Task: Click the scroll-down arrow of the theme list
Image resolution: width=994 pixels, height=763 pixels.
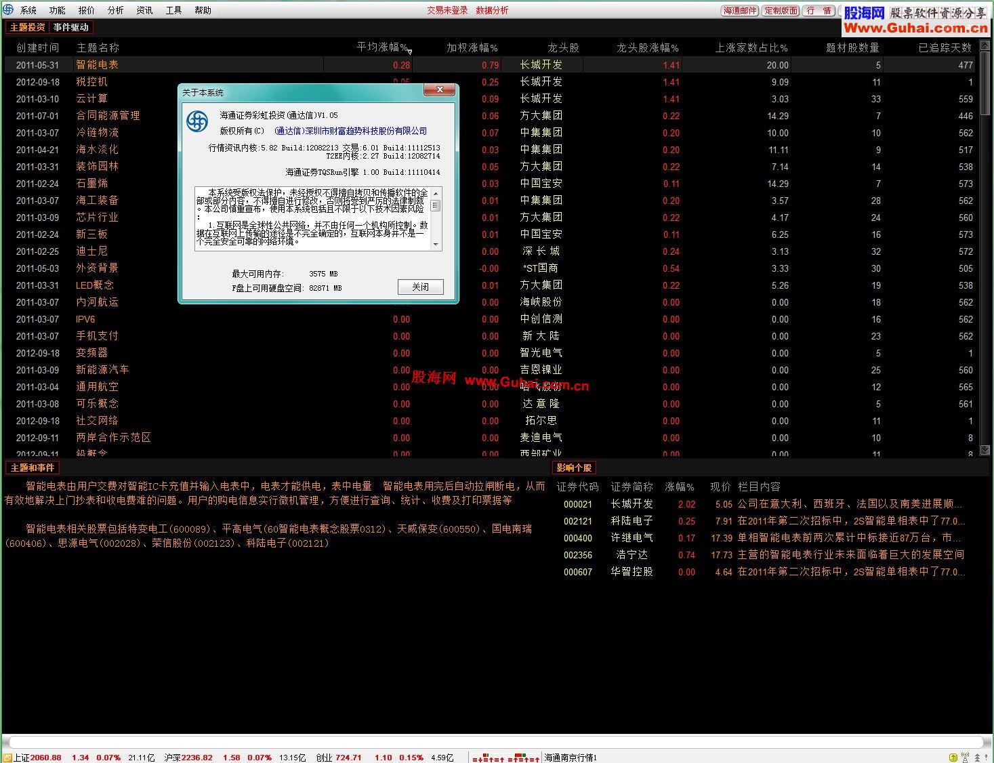Action: [985, 450]
